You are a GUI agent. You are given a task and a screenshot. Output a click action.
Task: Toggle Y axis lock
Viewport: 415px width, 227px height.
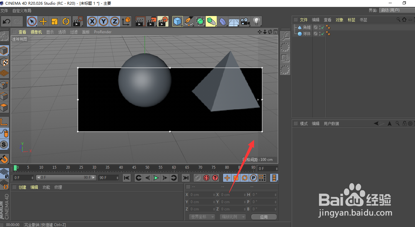click(x=104, y=21)
